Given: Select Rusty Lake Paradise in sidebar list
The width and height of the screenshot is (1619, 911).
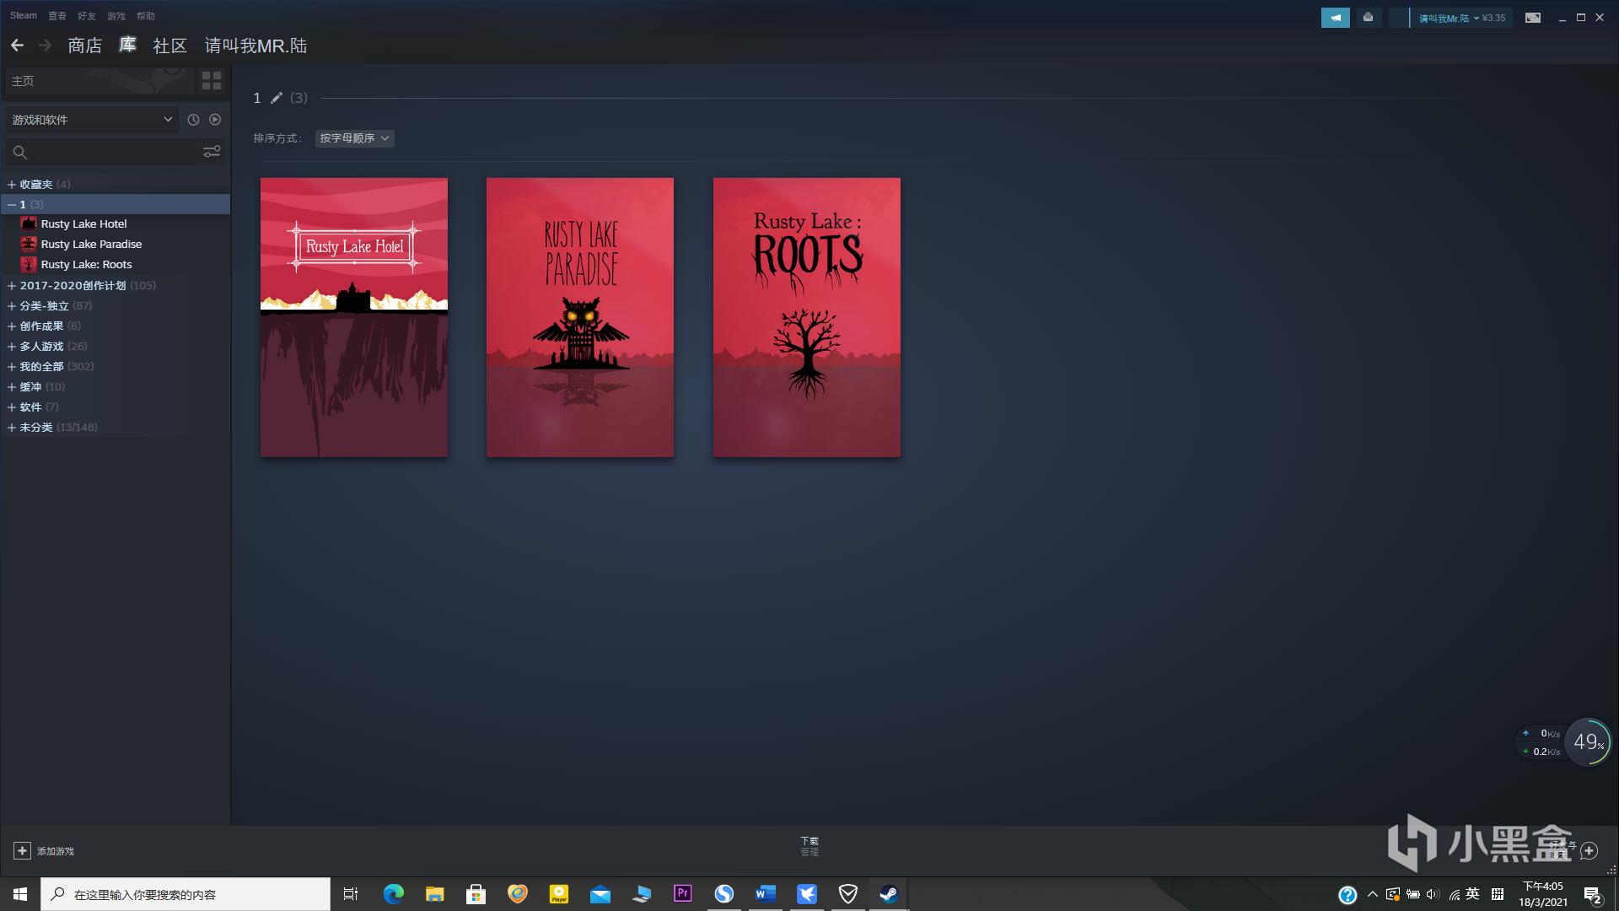Looking at the screenshot, I should pos(91,244).
